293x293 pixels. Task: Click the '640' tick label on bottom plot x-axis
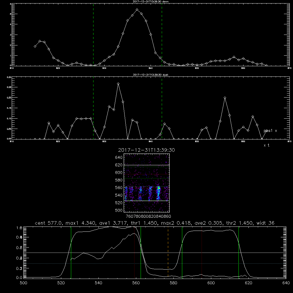286,283
